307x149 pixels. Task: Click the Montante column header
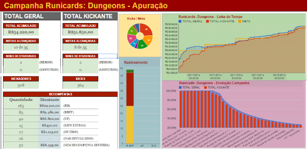(50, 99)
